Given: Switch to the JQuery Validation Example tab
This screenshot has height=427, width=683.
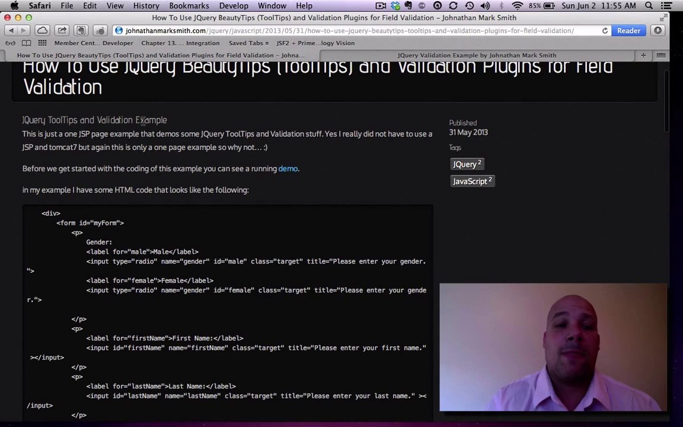Looking at the screenshot, I should tap(477, 55).
